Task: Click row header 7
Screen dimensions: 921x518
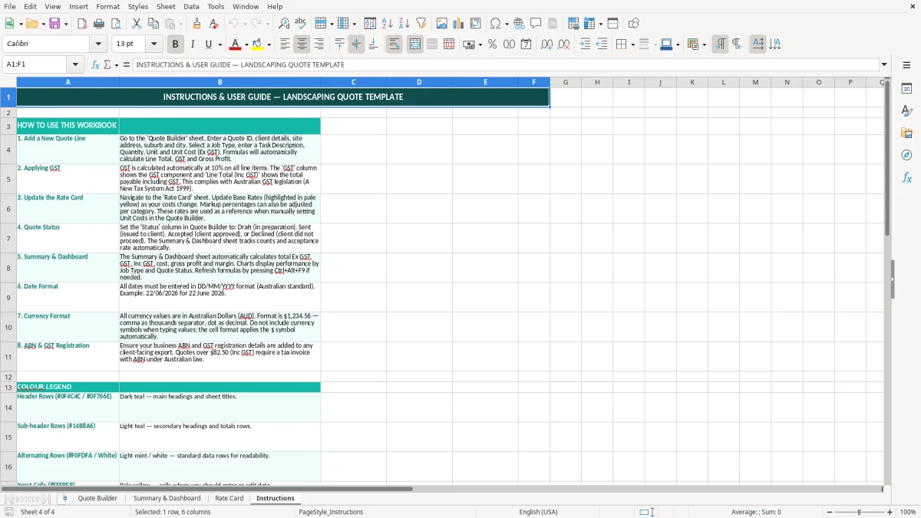Action: tap(8, 239)
